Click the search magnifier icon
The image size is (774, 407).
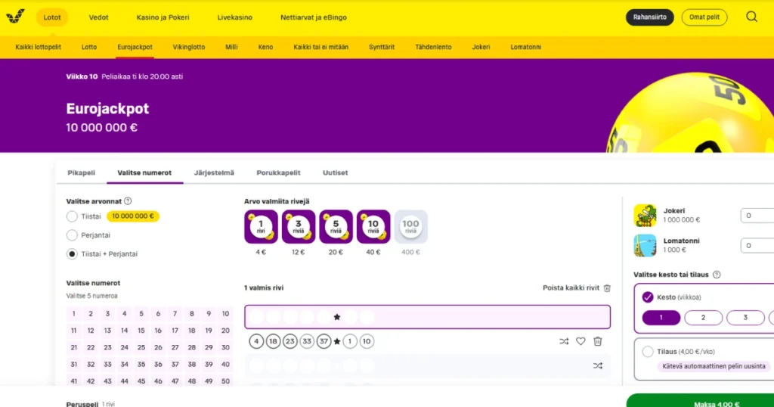tap(751, 17)
